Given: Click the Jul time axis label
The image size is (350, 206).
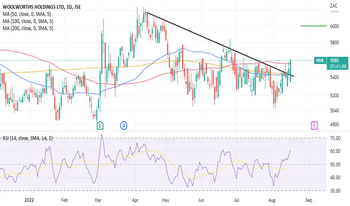Looking at the screenshot, I should pos(236,200).
